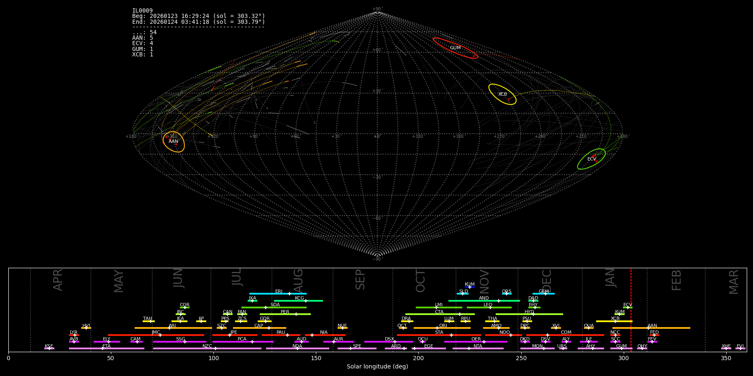Click the SDA shower label in the timeline
The height and width of the screenshot is (376, 753).
[275, 305]
